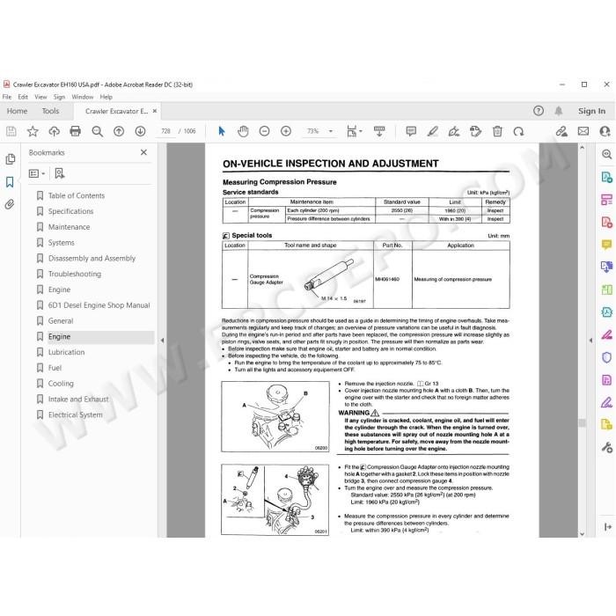Viewport: 616px width, 616px height.
Task: Open 6D1 Desel Engine Shop Manual bookmark
Action: click(99, 305)
